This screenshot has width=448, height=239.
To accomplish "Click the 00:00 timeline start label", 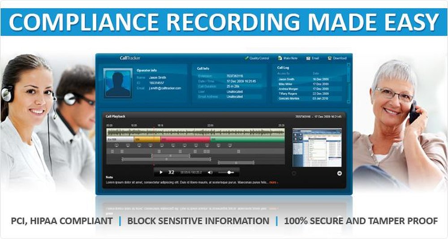I will [x=109, y=125].
